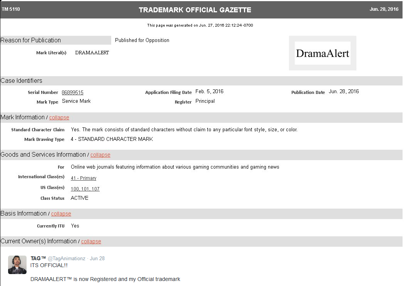Open the TAG™ display name
Viewport: 406px width, 286px height.
pos(38,259)
